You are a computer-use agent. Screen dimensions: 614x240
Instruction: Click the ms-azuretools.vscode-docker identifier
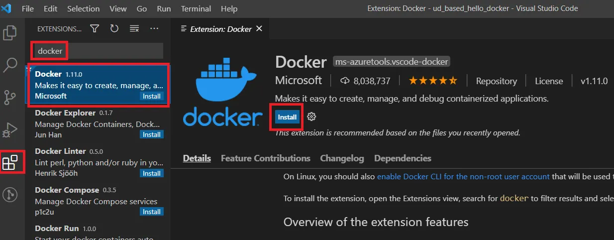392,62
